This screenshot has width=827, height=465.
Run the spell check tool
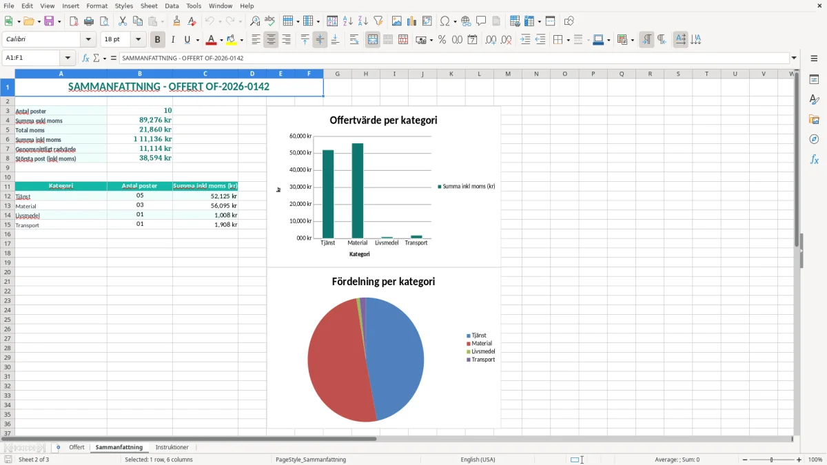click(x=270, y=21)
